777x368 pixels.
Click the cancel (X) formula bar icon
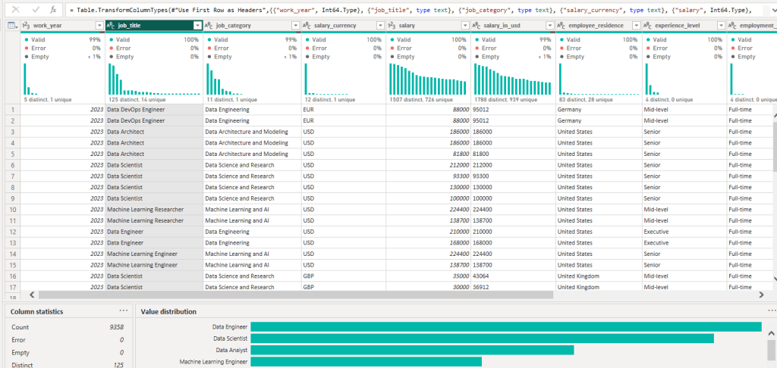(x=15, y=11)
